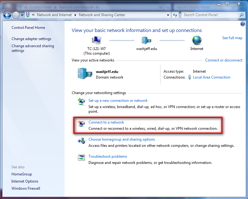
Task: Open the address bar history dropdown
Action: click(x=168, y=15)
